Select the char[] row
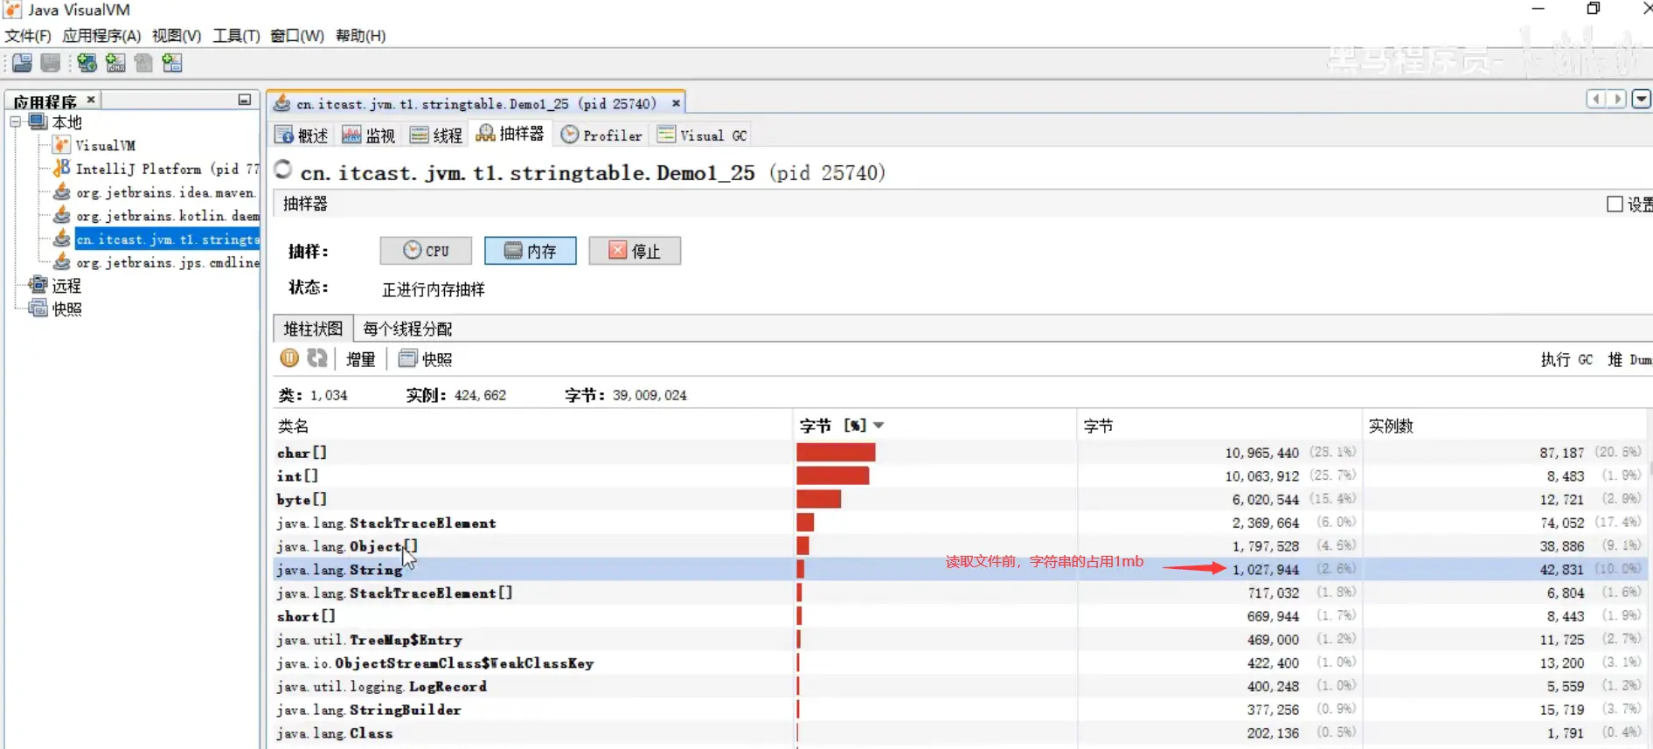Screen dimensions: 1653x749 tap(961, 453)
